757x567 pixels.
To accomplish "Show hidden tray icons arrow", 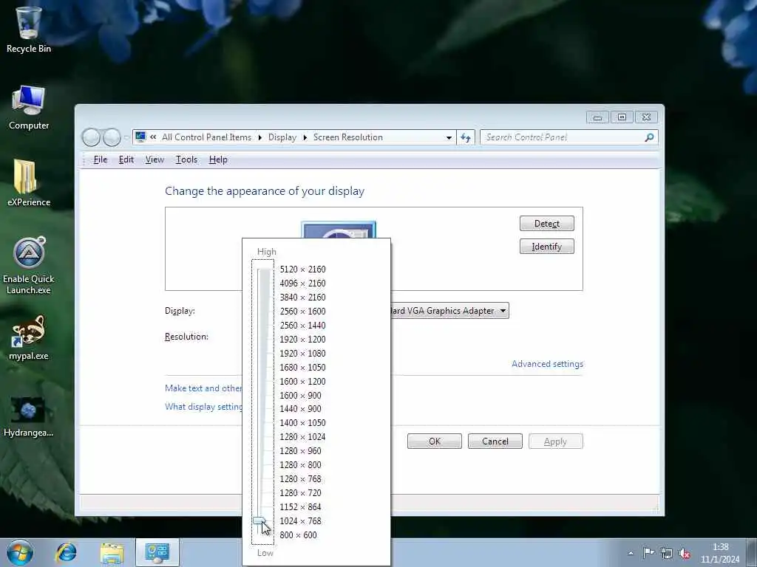I will [x=631, y=553].
